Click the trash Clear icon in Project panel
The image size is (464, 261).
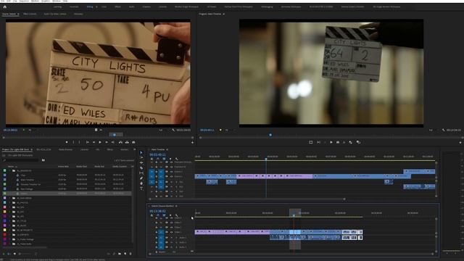(x=130, y=254)
